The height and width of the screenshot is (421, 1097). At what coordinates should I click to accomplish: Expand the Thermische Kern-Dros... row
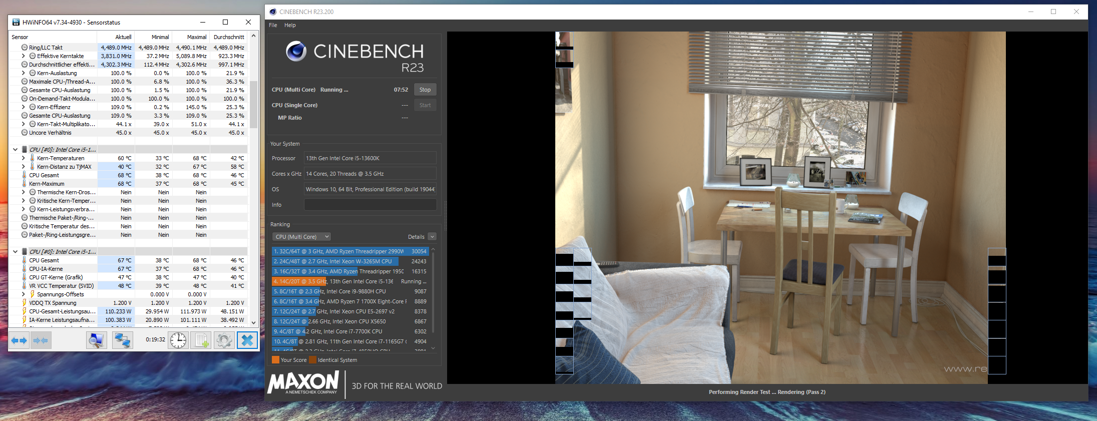[24, 192]
